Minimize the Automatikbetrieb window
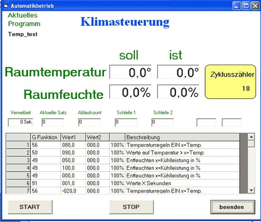 [x=236, y=6]
